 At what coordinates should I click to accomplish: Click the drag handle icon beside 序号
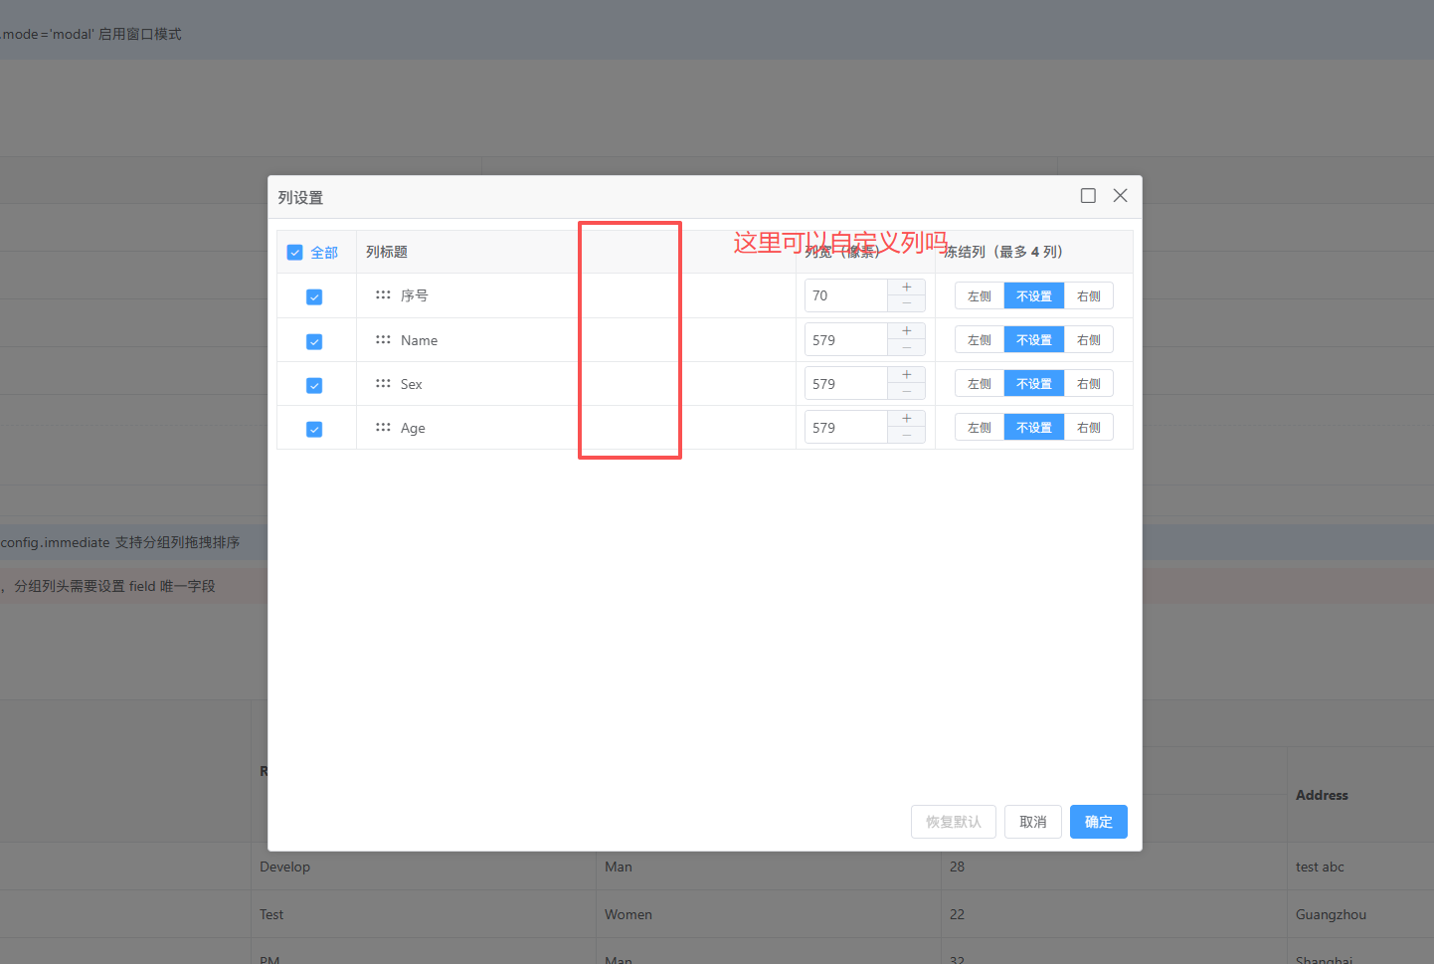pos(383,295)
